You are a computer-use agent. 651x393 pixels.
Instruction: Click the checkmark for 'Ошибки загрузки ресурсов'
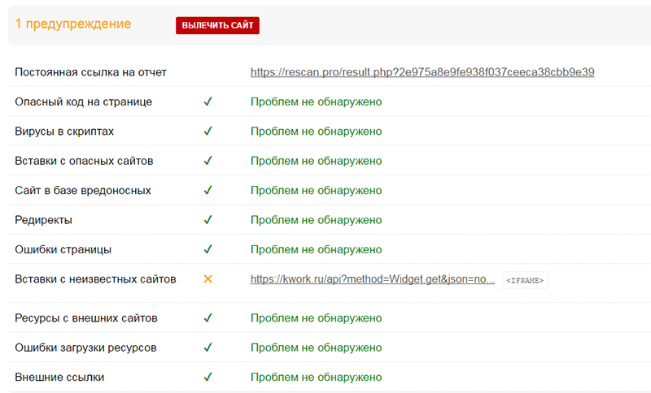click(208, 347)
